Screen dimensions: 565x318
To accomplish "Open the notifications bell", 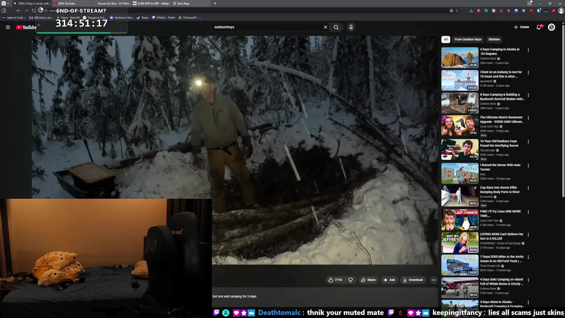I will [539, 27].
